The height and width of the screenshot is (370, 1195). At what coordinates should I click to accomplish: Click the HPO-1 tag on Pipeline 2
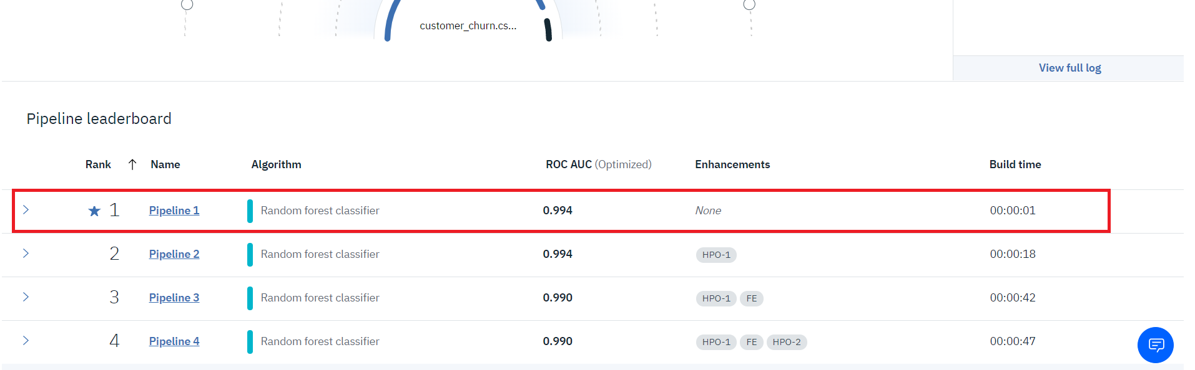click(x=716, y=255)
